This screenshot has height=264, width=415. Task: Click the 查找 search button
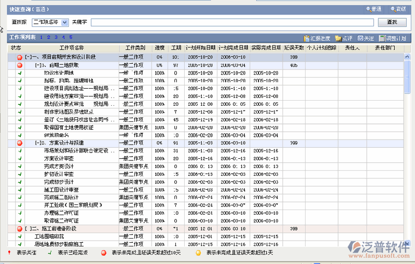click(x=392, y=22)
